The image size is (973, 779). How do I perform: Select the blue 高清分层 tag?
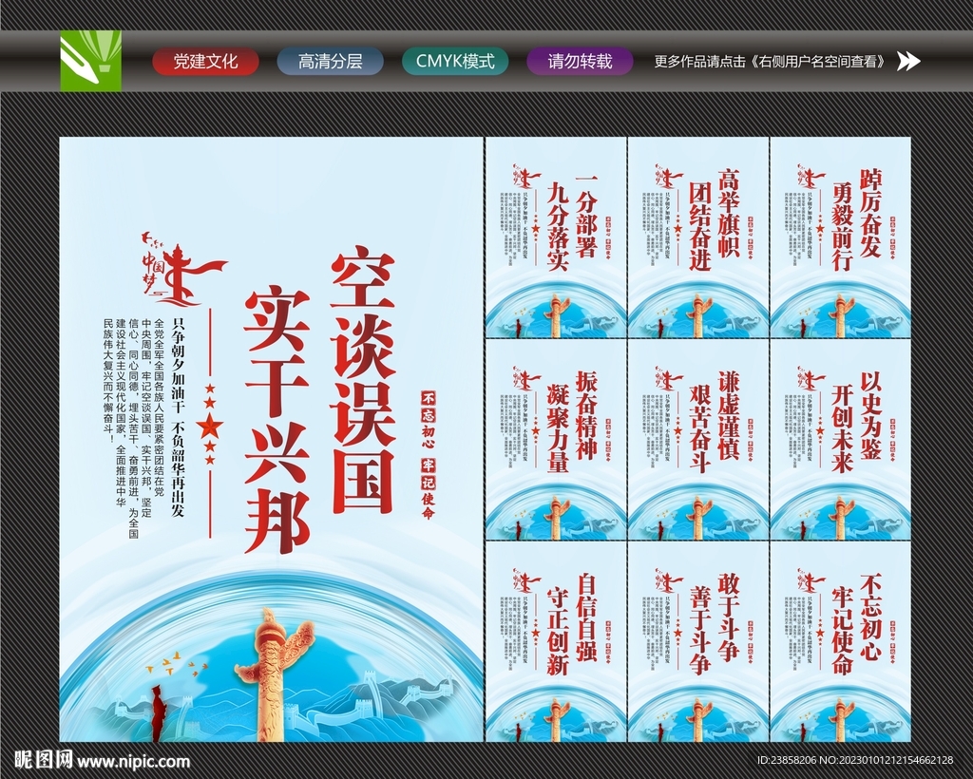[x=330, y=62]
